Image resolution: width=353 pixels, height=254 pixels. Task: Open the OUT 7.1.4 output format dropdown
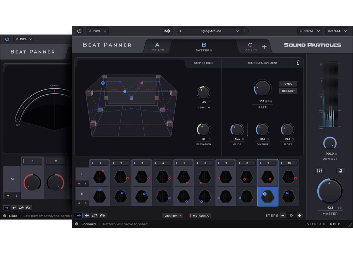[337, 31]
